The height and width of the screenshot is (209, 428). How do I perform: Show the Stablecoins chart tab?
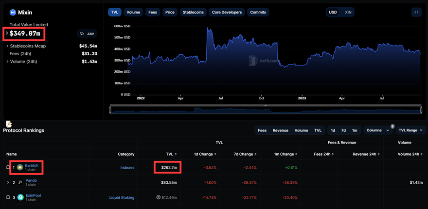click(x=193, y=12)
